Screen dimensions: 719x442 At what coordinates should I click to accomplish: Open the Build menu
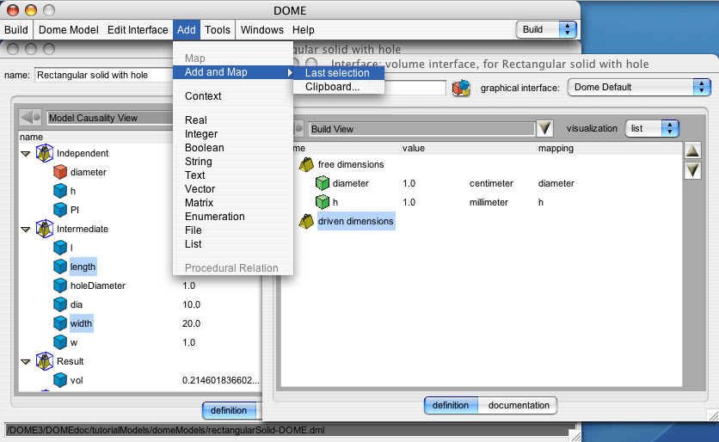point(16,30)
